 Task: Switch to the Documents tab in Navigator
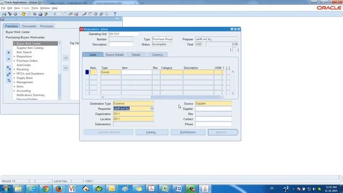(x=29, y=26)
